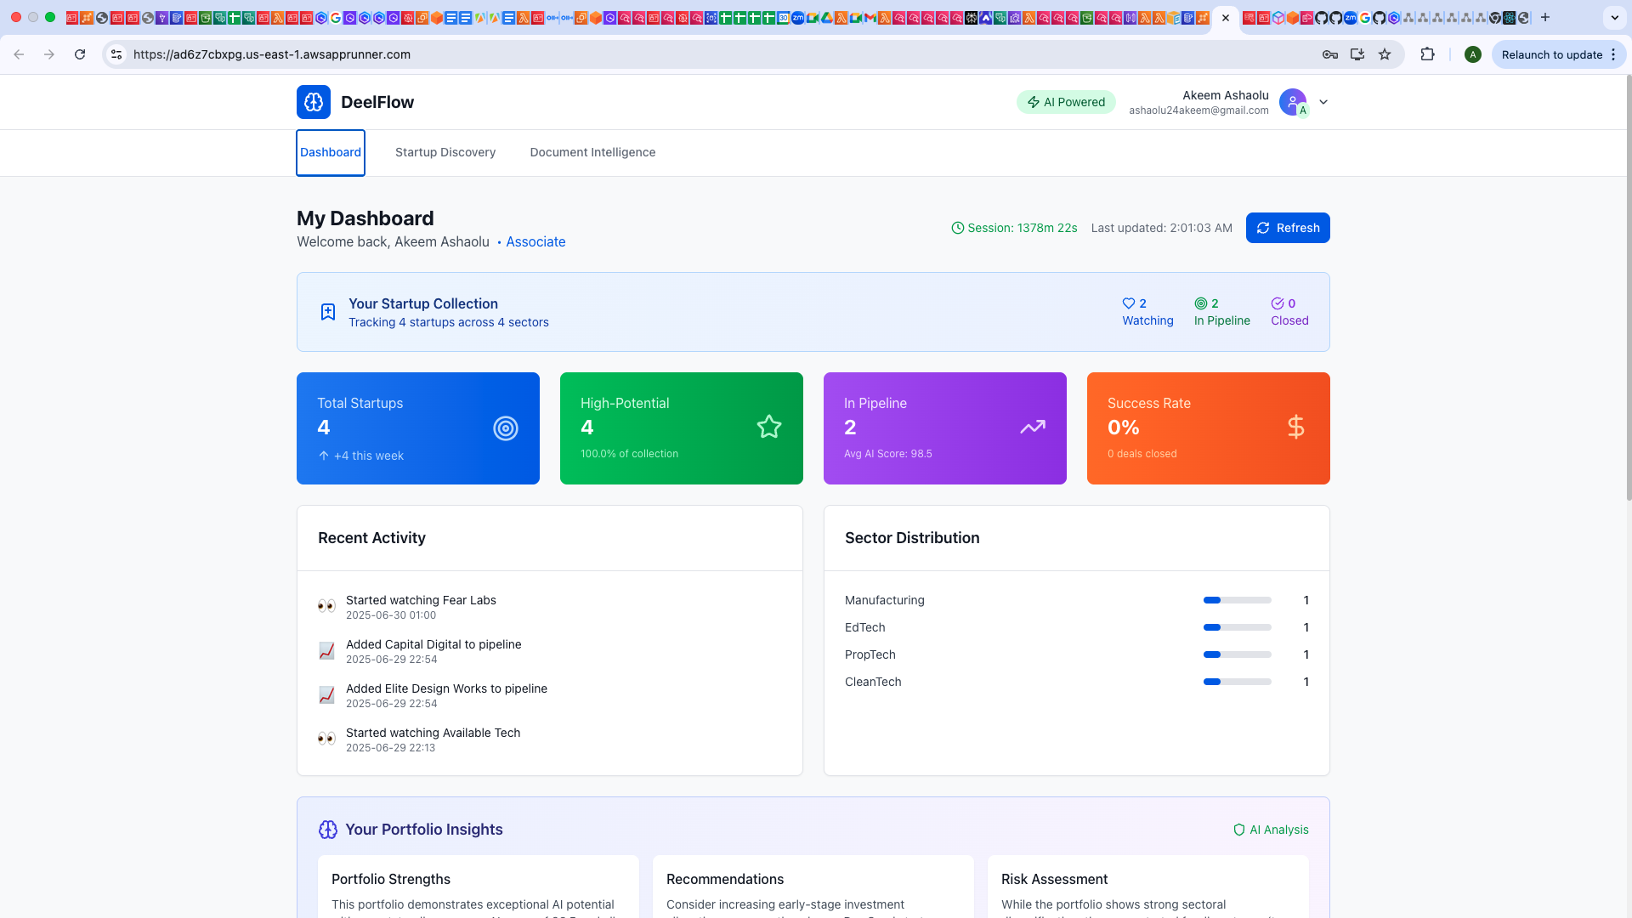Bookmark this page with the star icon
1632x918 pixels.
1385,54
